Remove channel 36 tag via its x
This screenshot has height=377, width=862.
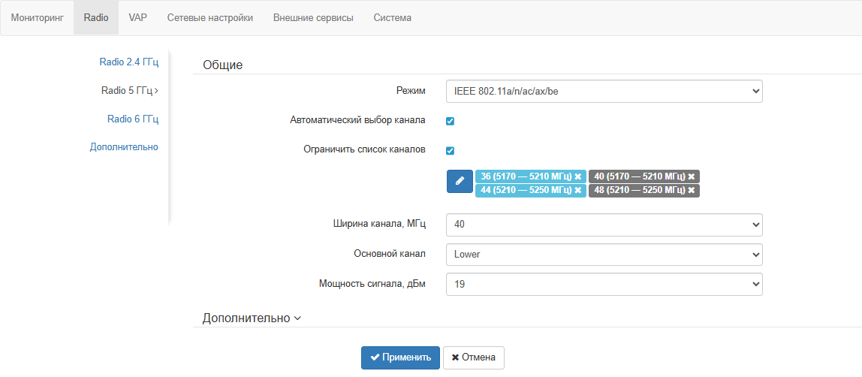click(578, 176)
